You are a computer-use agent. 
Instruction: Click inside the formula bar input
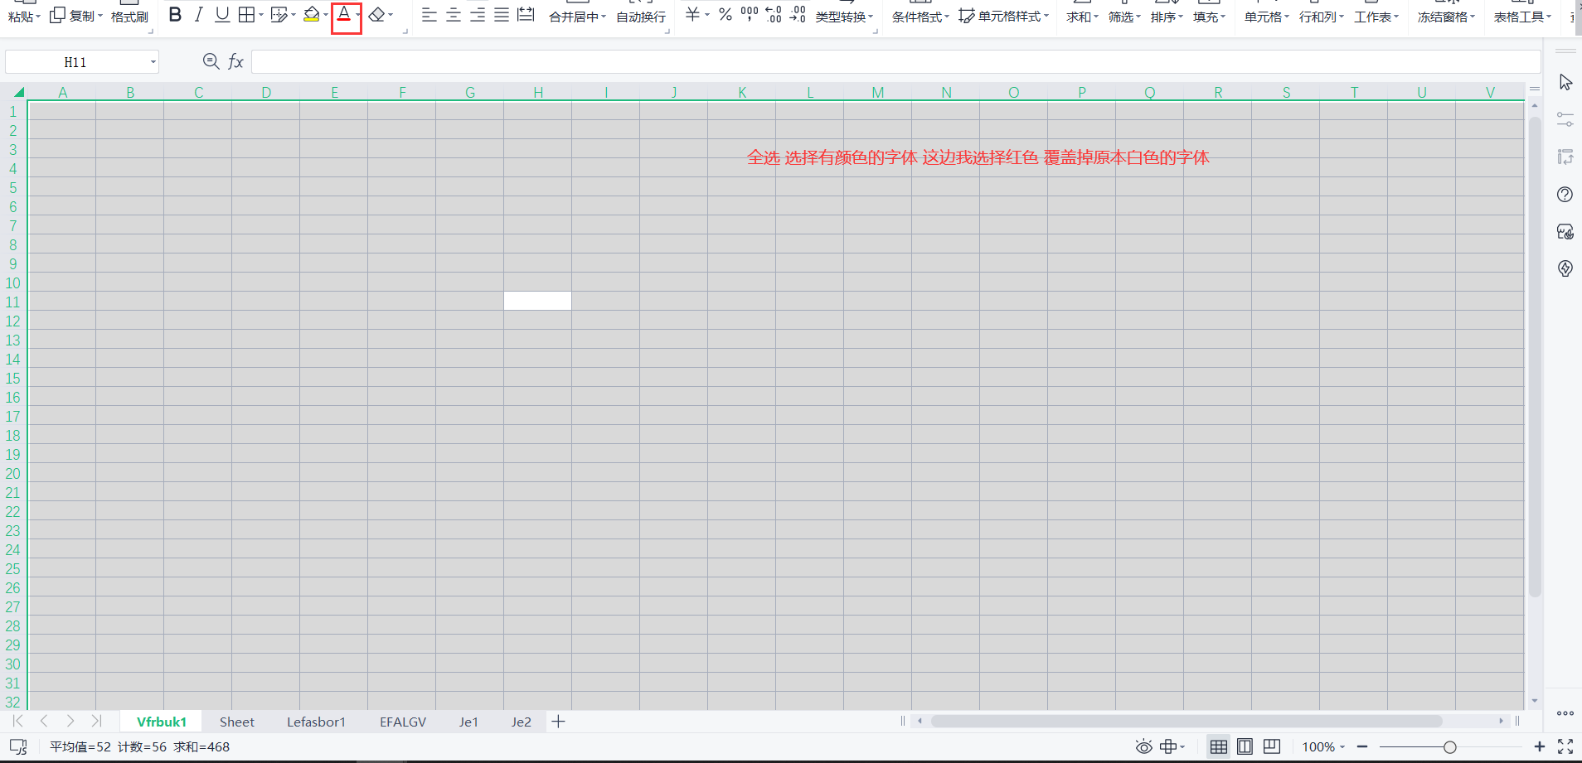895,62
